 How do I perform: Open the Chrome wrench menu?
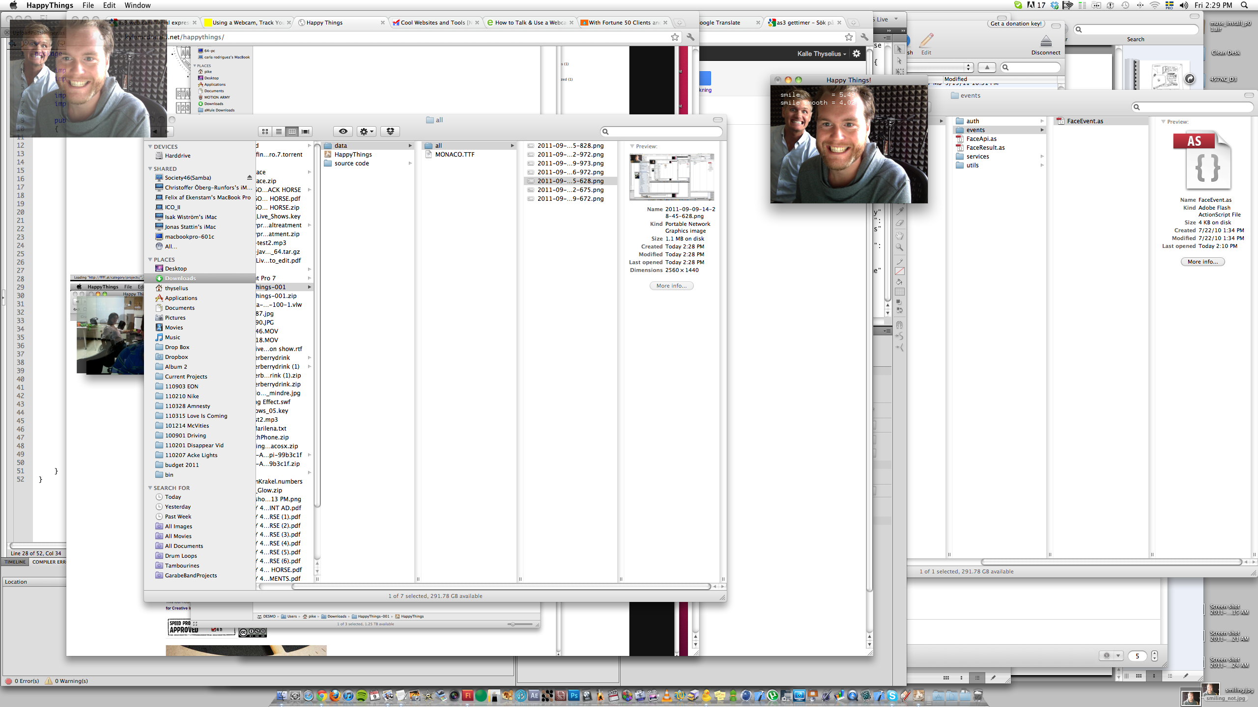pyautogui.click(x=690, y=37)
